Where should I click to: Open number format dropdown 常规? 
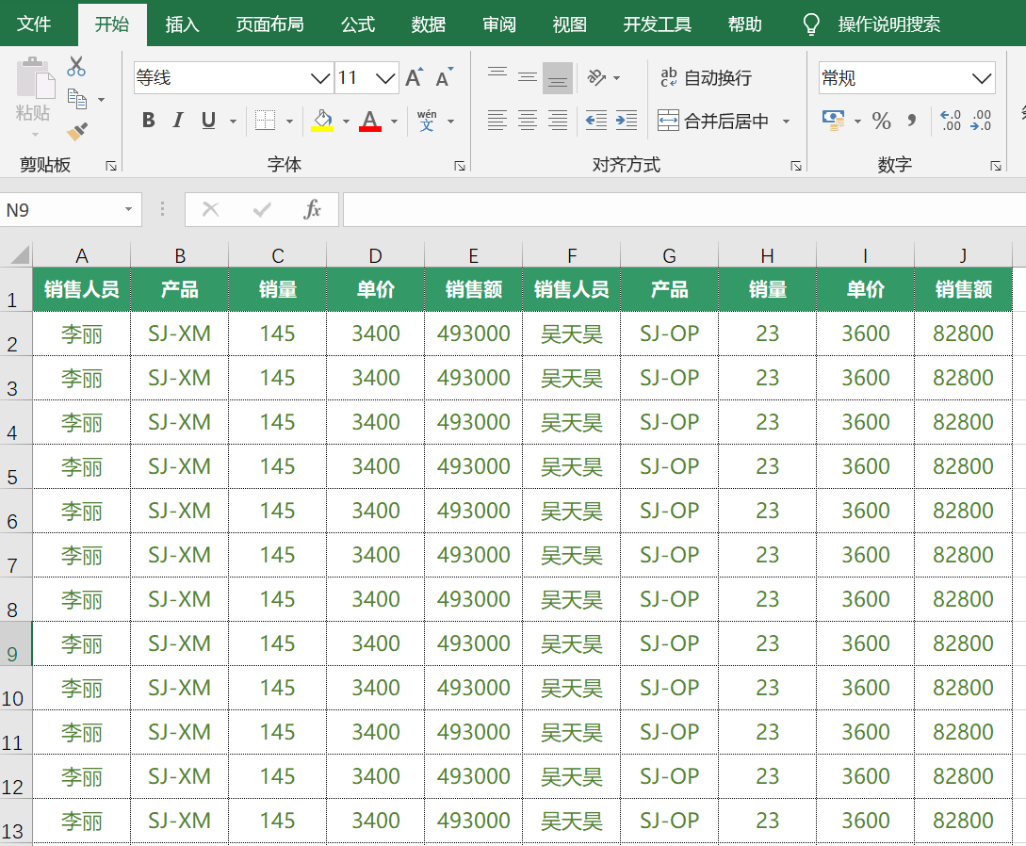click(x=982, y=78)
